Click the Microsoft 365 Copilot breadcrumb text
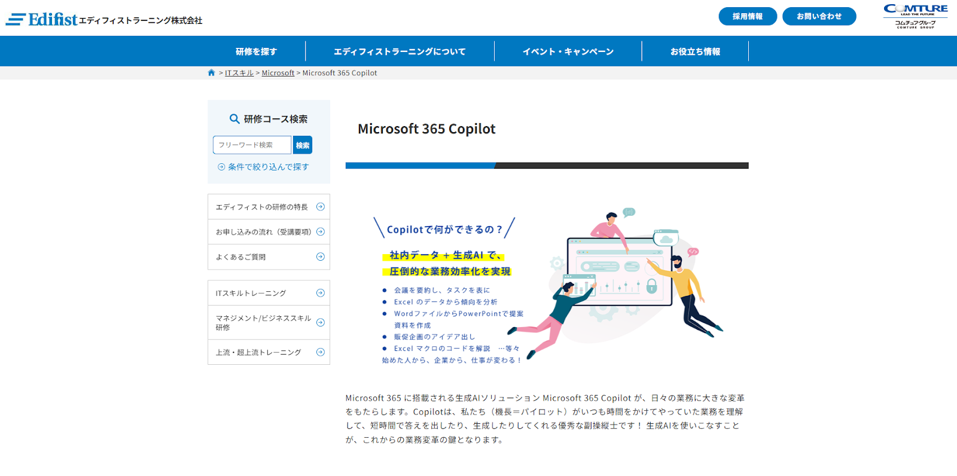Viewport: 957px width, 476px height. (x=340, y=73)
